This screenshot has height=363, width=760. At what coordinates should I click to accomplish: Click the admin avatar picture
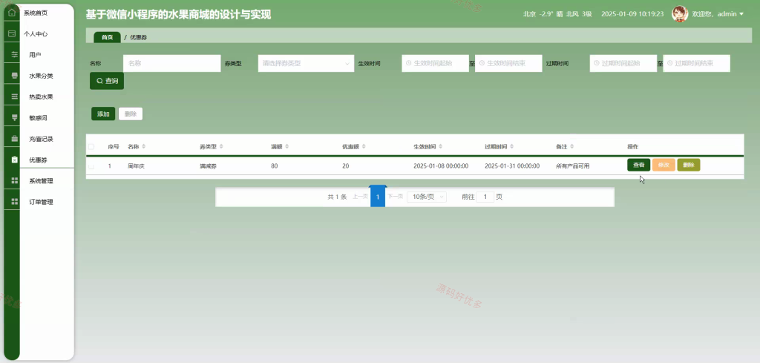coord(680,13)
